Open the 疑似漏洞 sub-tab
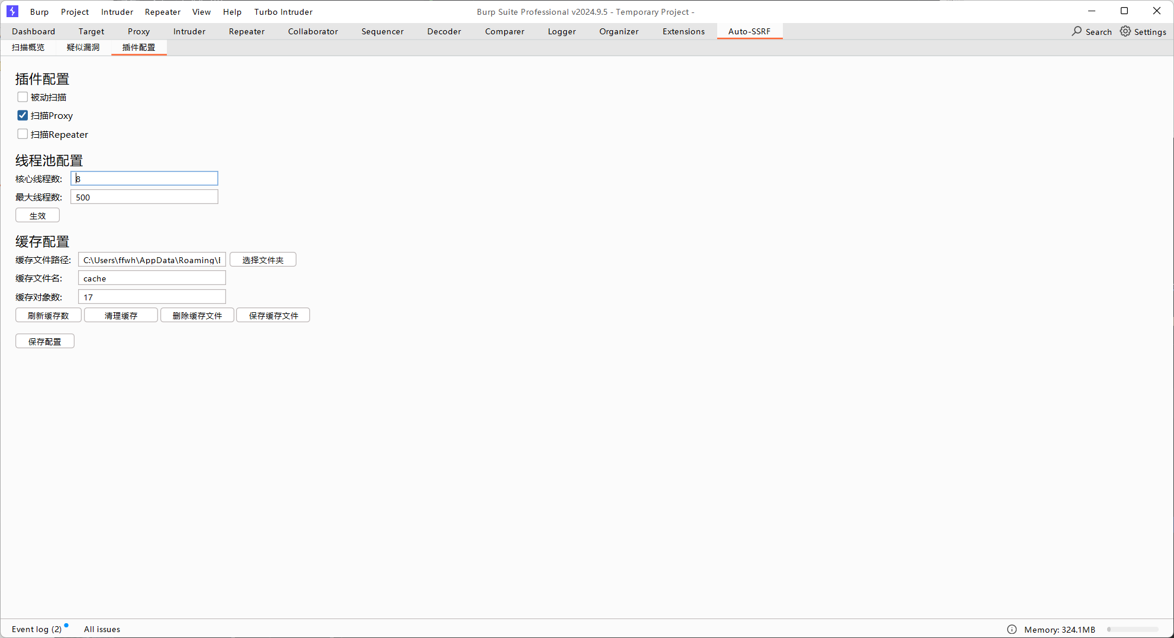This screenshot has width=1174, height=638. pos(83,47)
